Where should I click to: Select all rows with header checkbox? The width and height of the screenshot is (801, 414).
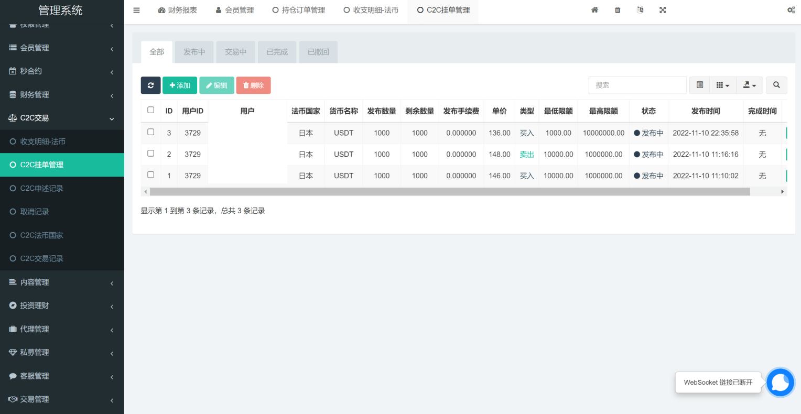[151, 110]
